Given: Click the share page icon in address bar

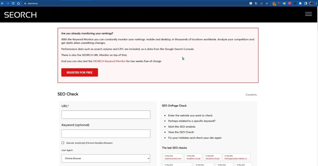Looking at the screenshot, I should coord(262,3).
